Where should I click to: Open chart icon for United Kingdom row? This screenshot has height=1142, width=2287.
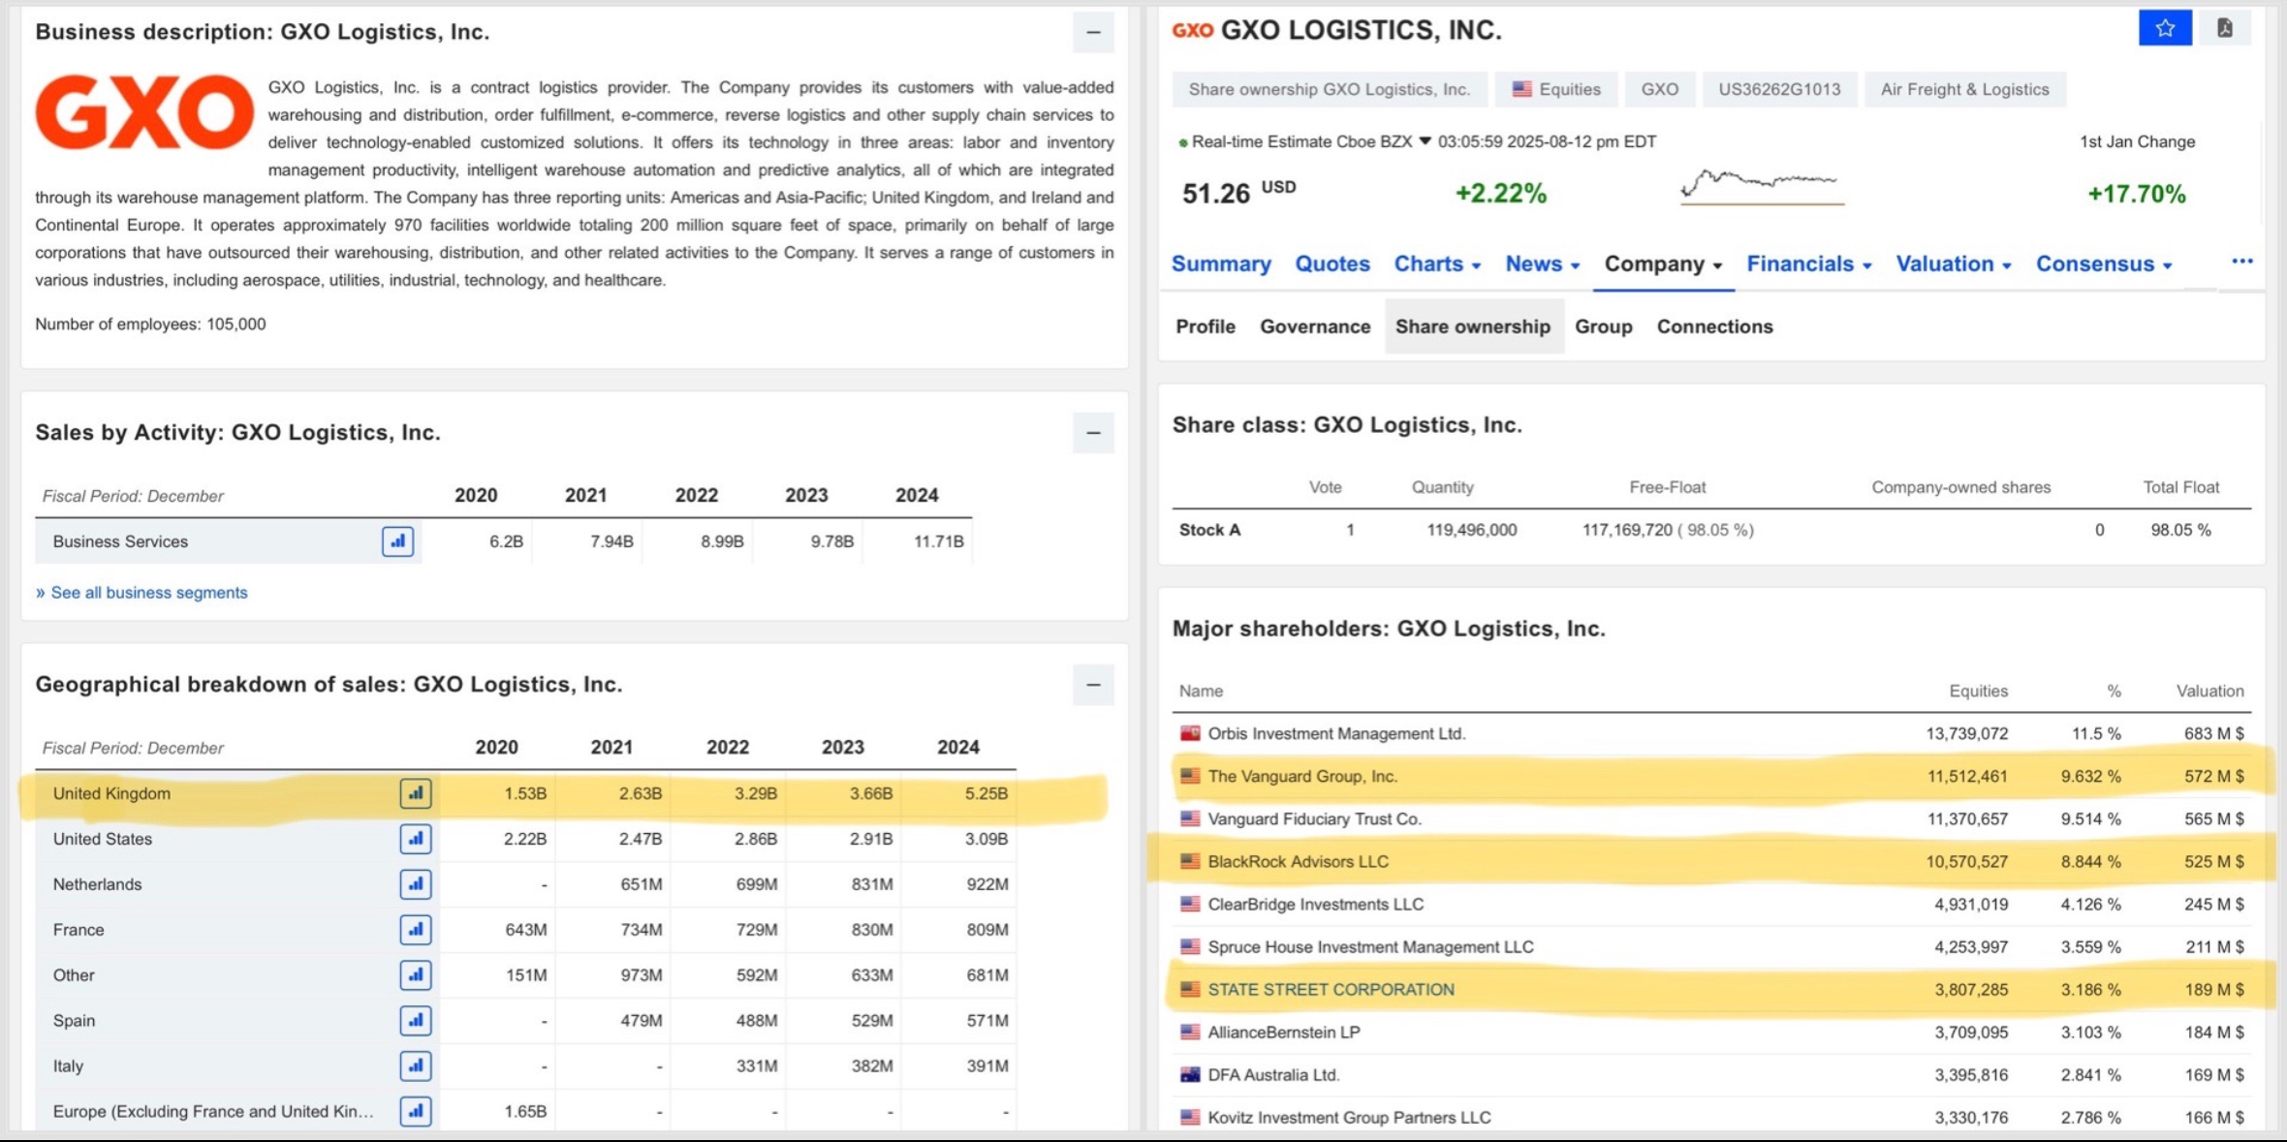coord(416,793)
